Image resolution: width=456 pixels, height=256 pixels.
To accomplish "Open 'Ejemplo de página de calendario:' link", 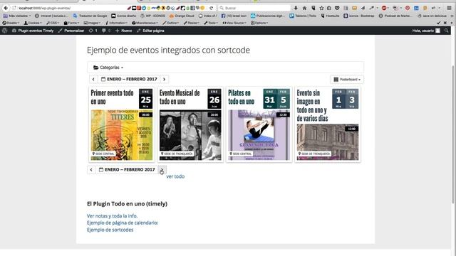I will pyautogui.click(x=123, y=223).
